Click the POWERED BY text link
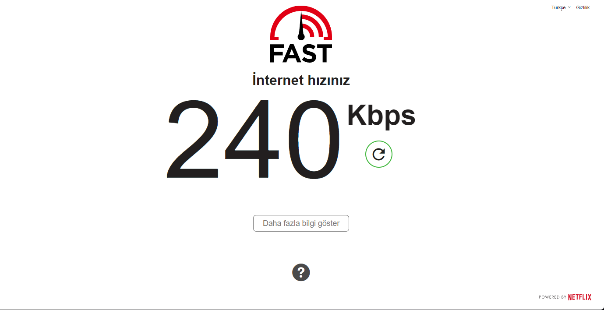Screen dimensions: 604x310 (x=552, y=297)
